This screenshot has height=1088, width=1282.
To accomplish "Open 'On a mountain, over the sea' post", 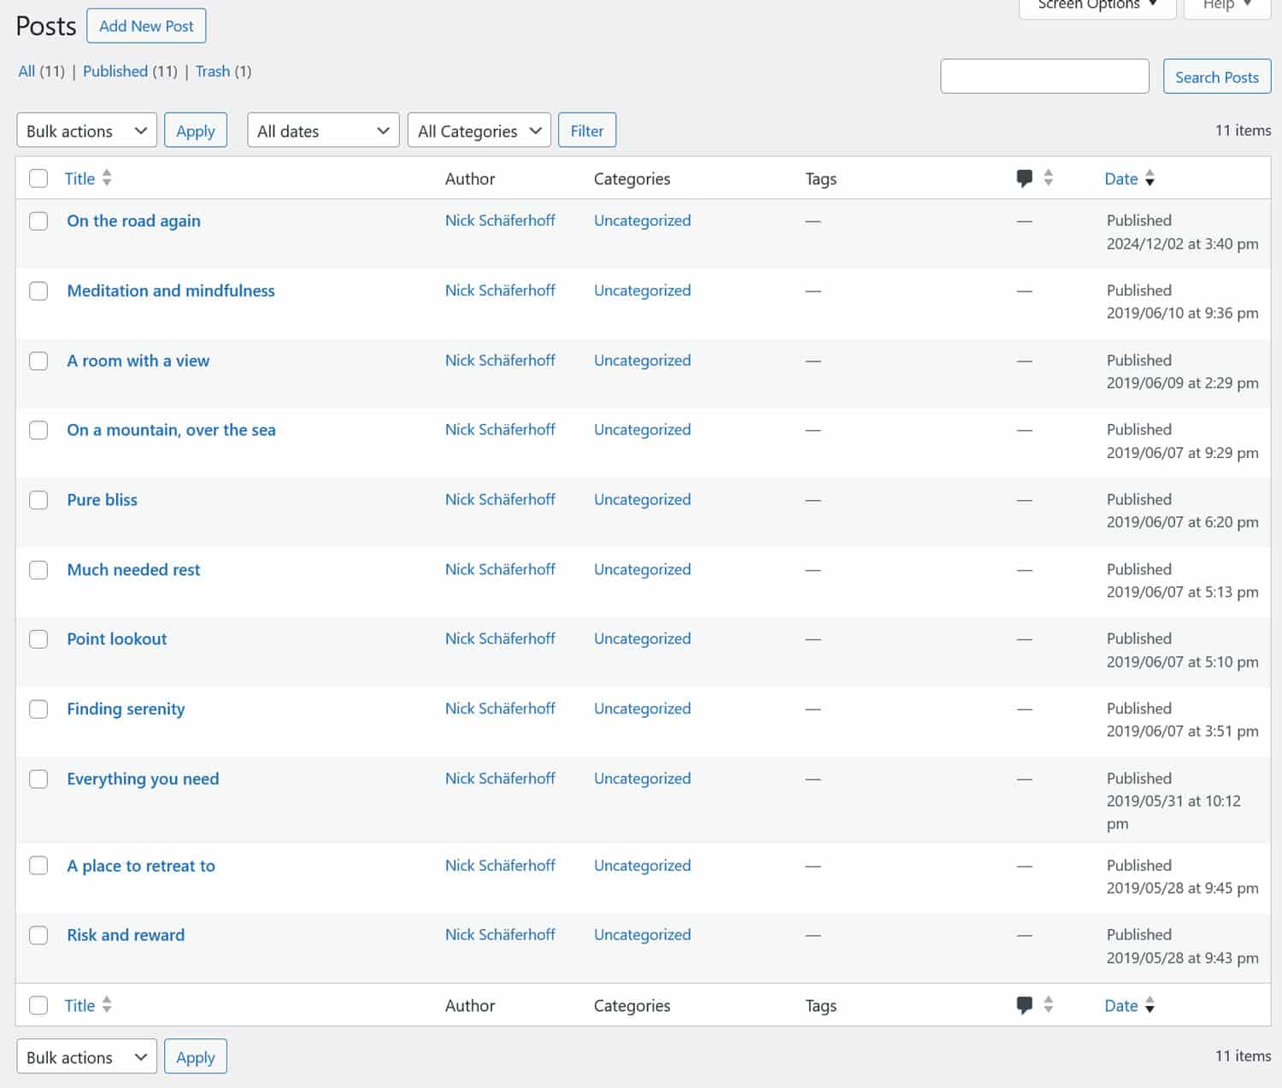I will 171,430.
